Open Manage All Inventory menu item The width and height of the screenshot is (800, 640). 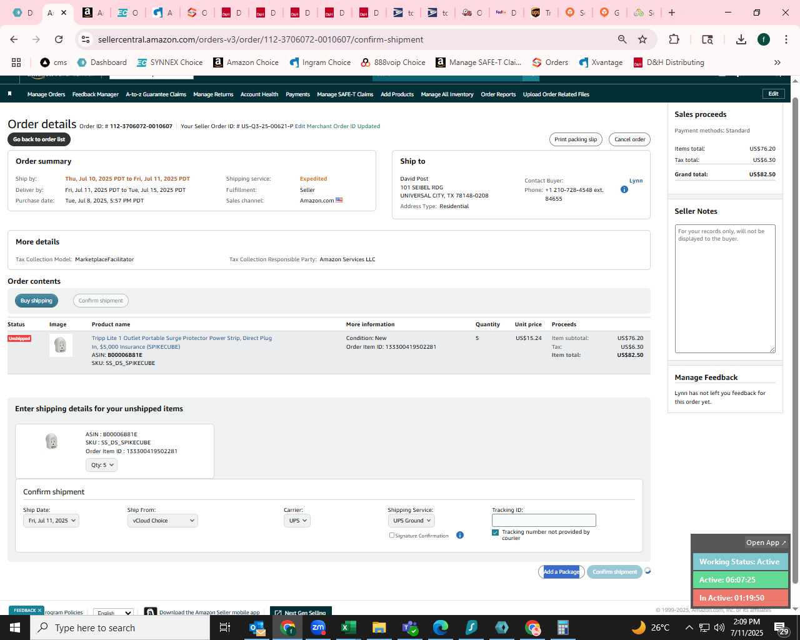click(x=447, y=94)
